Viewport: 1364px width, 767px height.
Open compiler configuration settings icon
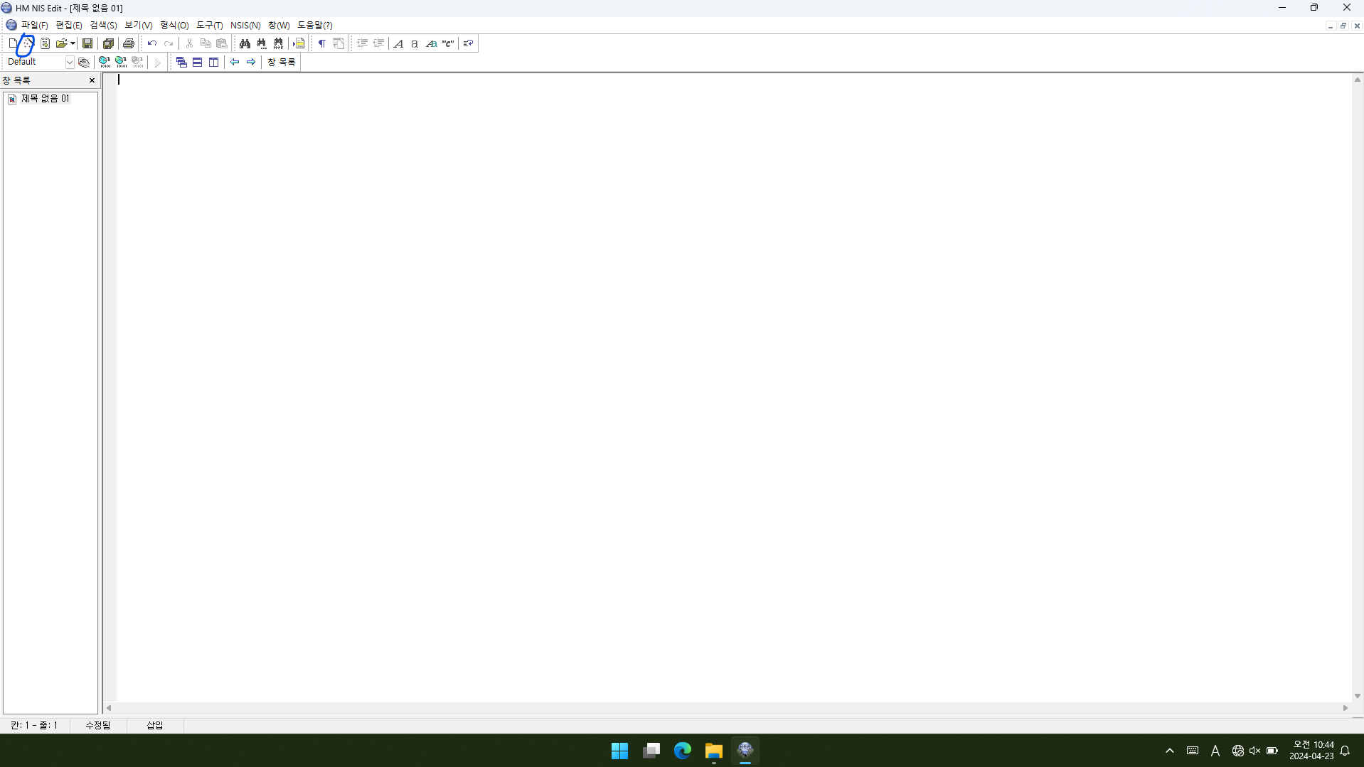click(84, 62)
